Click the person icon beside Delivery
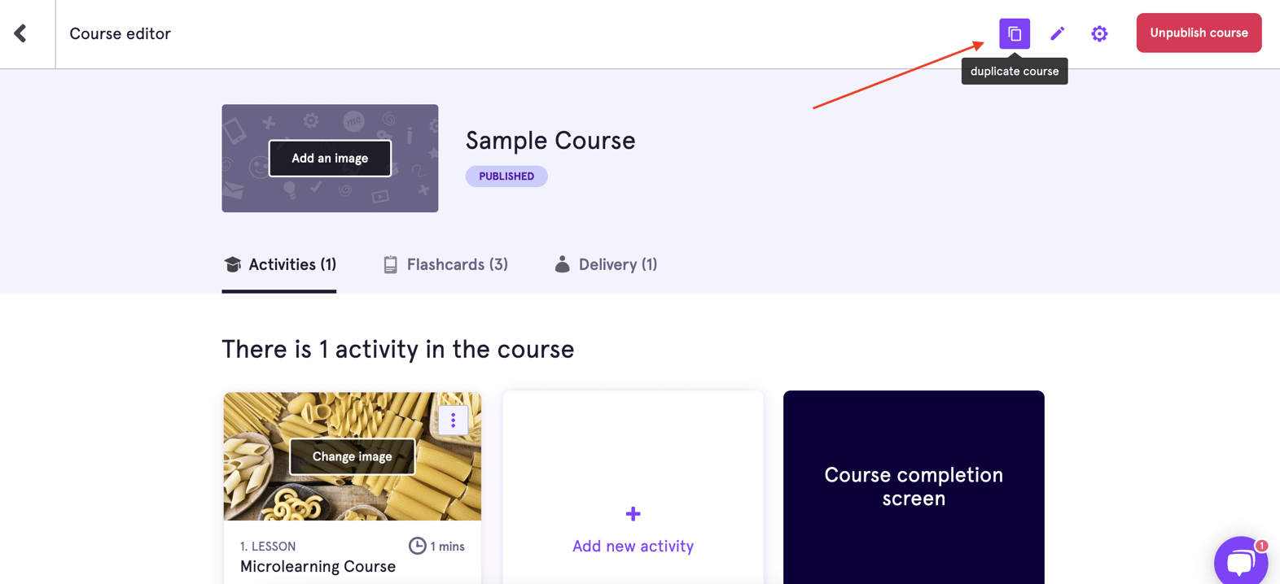The height and width of the screenshot is (584, 1280). pos(563,264)
